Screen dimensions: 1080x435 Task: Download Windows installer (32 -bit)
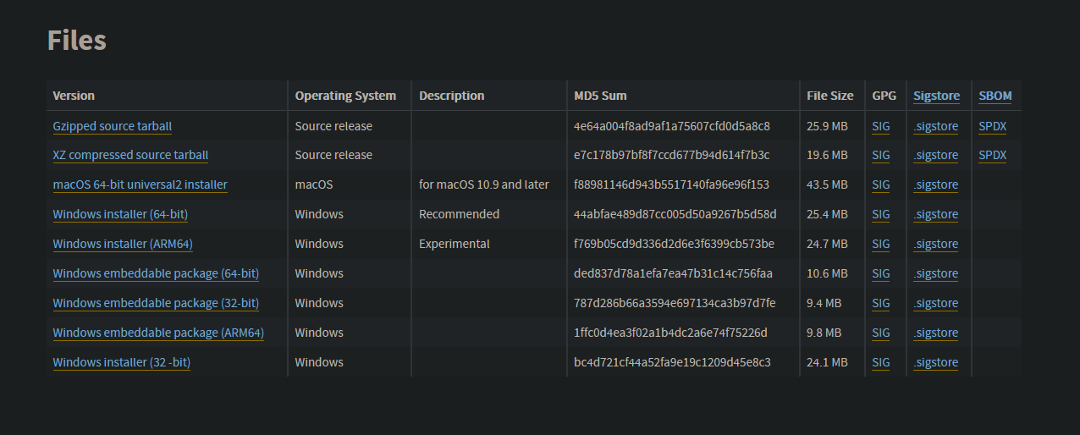121,362
